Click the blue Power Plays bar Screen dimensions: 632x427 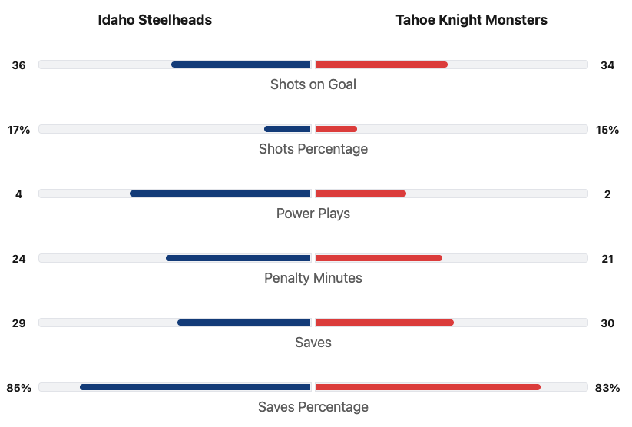[220, 194]
